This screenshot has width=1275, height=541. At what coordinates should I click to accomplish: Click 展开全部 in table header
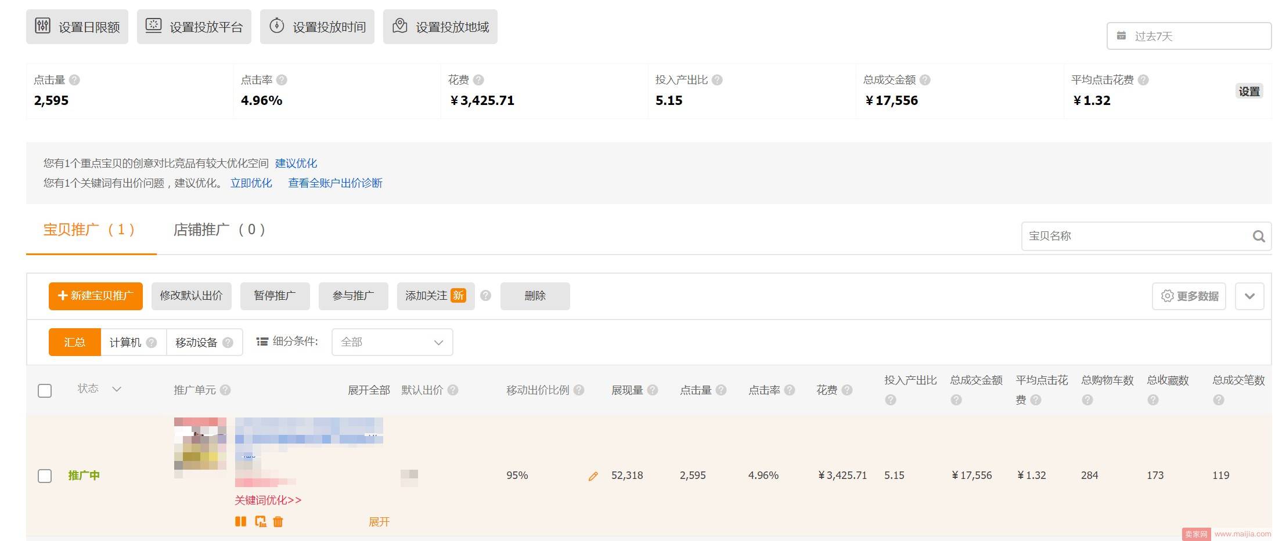pyautogui.click(x=369, y=390)
